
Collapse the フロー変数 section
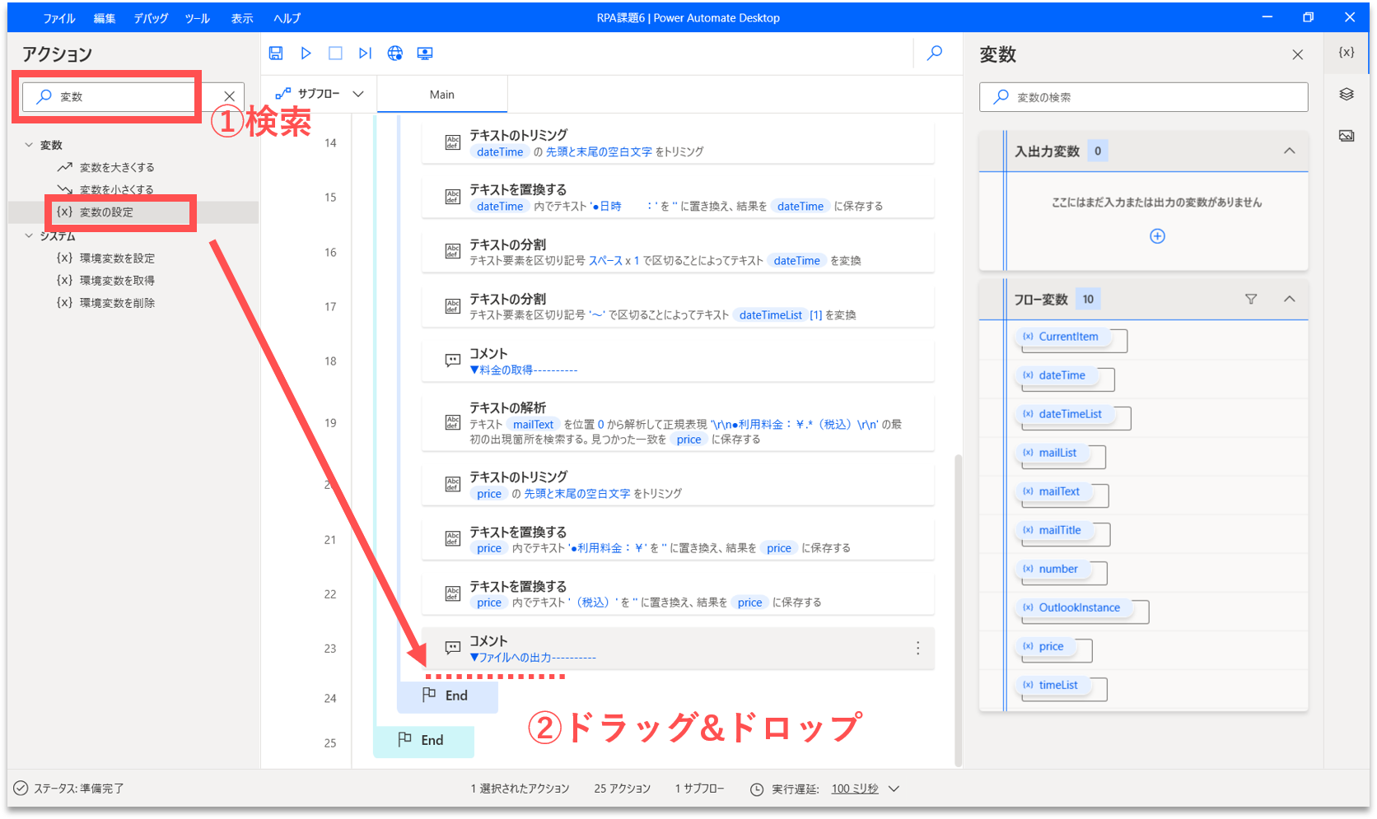(1290, 299)
